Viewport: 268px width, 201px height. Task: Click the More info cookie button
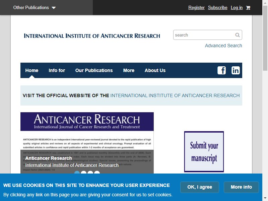pos(241,187)
